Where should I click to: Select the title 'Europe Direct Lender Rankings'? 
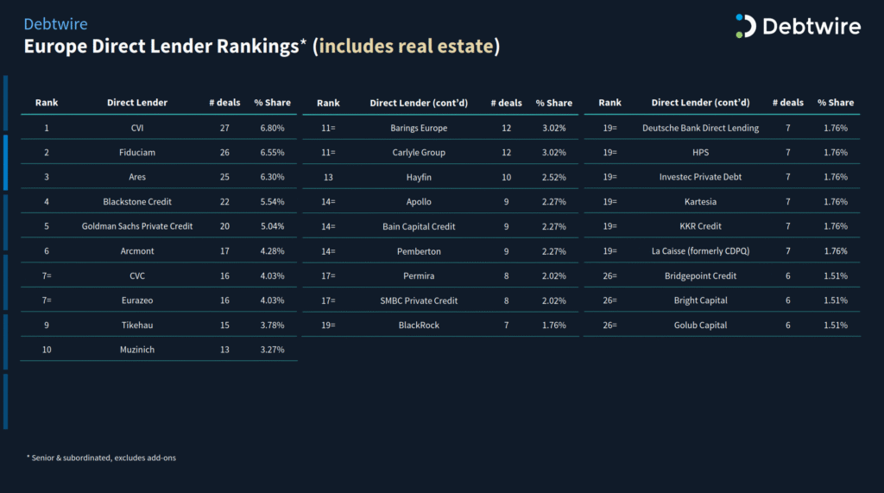(161, 47)
